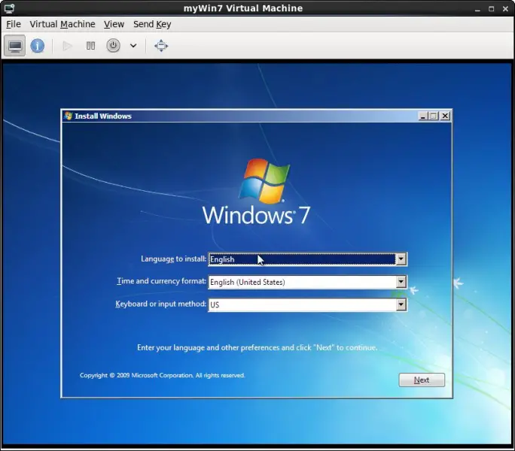This screenshot has width=515, height=451.
Task: Open the View menu
Action: point(114,24)
